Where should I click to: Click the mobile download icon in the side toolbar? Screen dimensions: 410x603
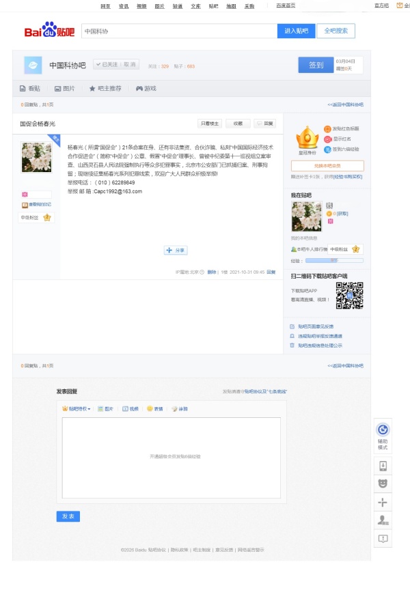[383, 466]
